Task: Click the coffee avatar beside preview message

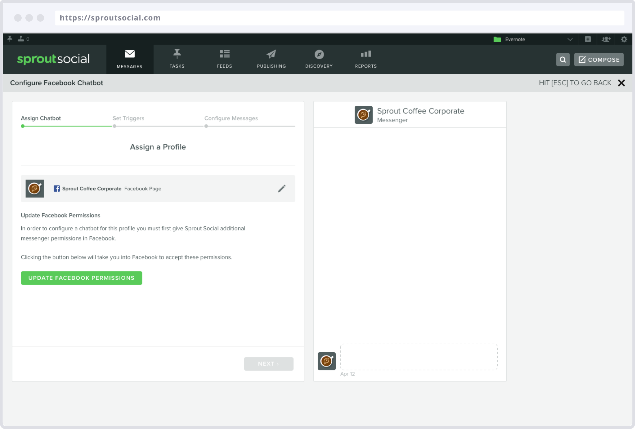Action: (327, 361)
